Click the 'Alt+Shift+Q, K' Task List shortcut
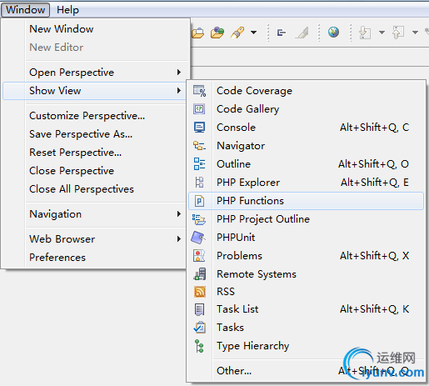The height and width of the screenshot is (386, 429). pos(375,309)
